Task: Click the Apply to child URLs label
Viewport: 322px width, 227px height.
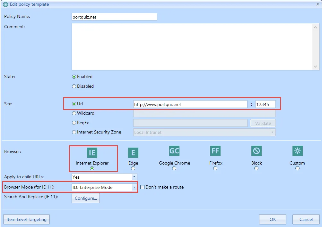Action: tap(24, 177)
